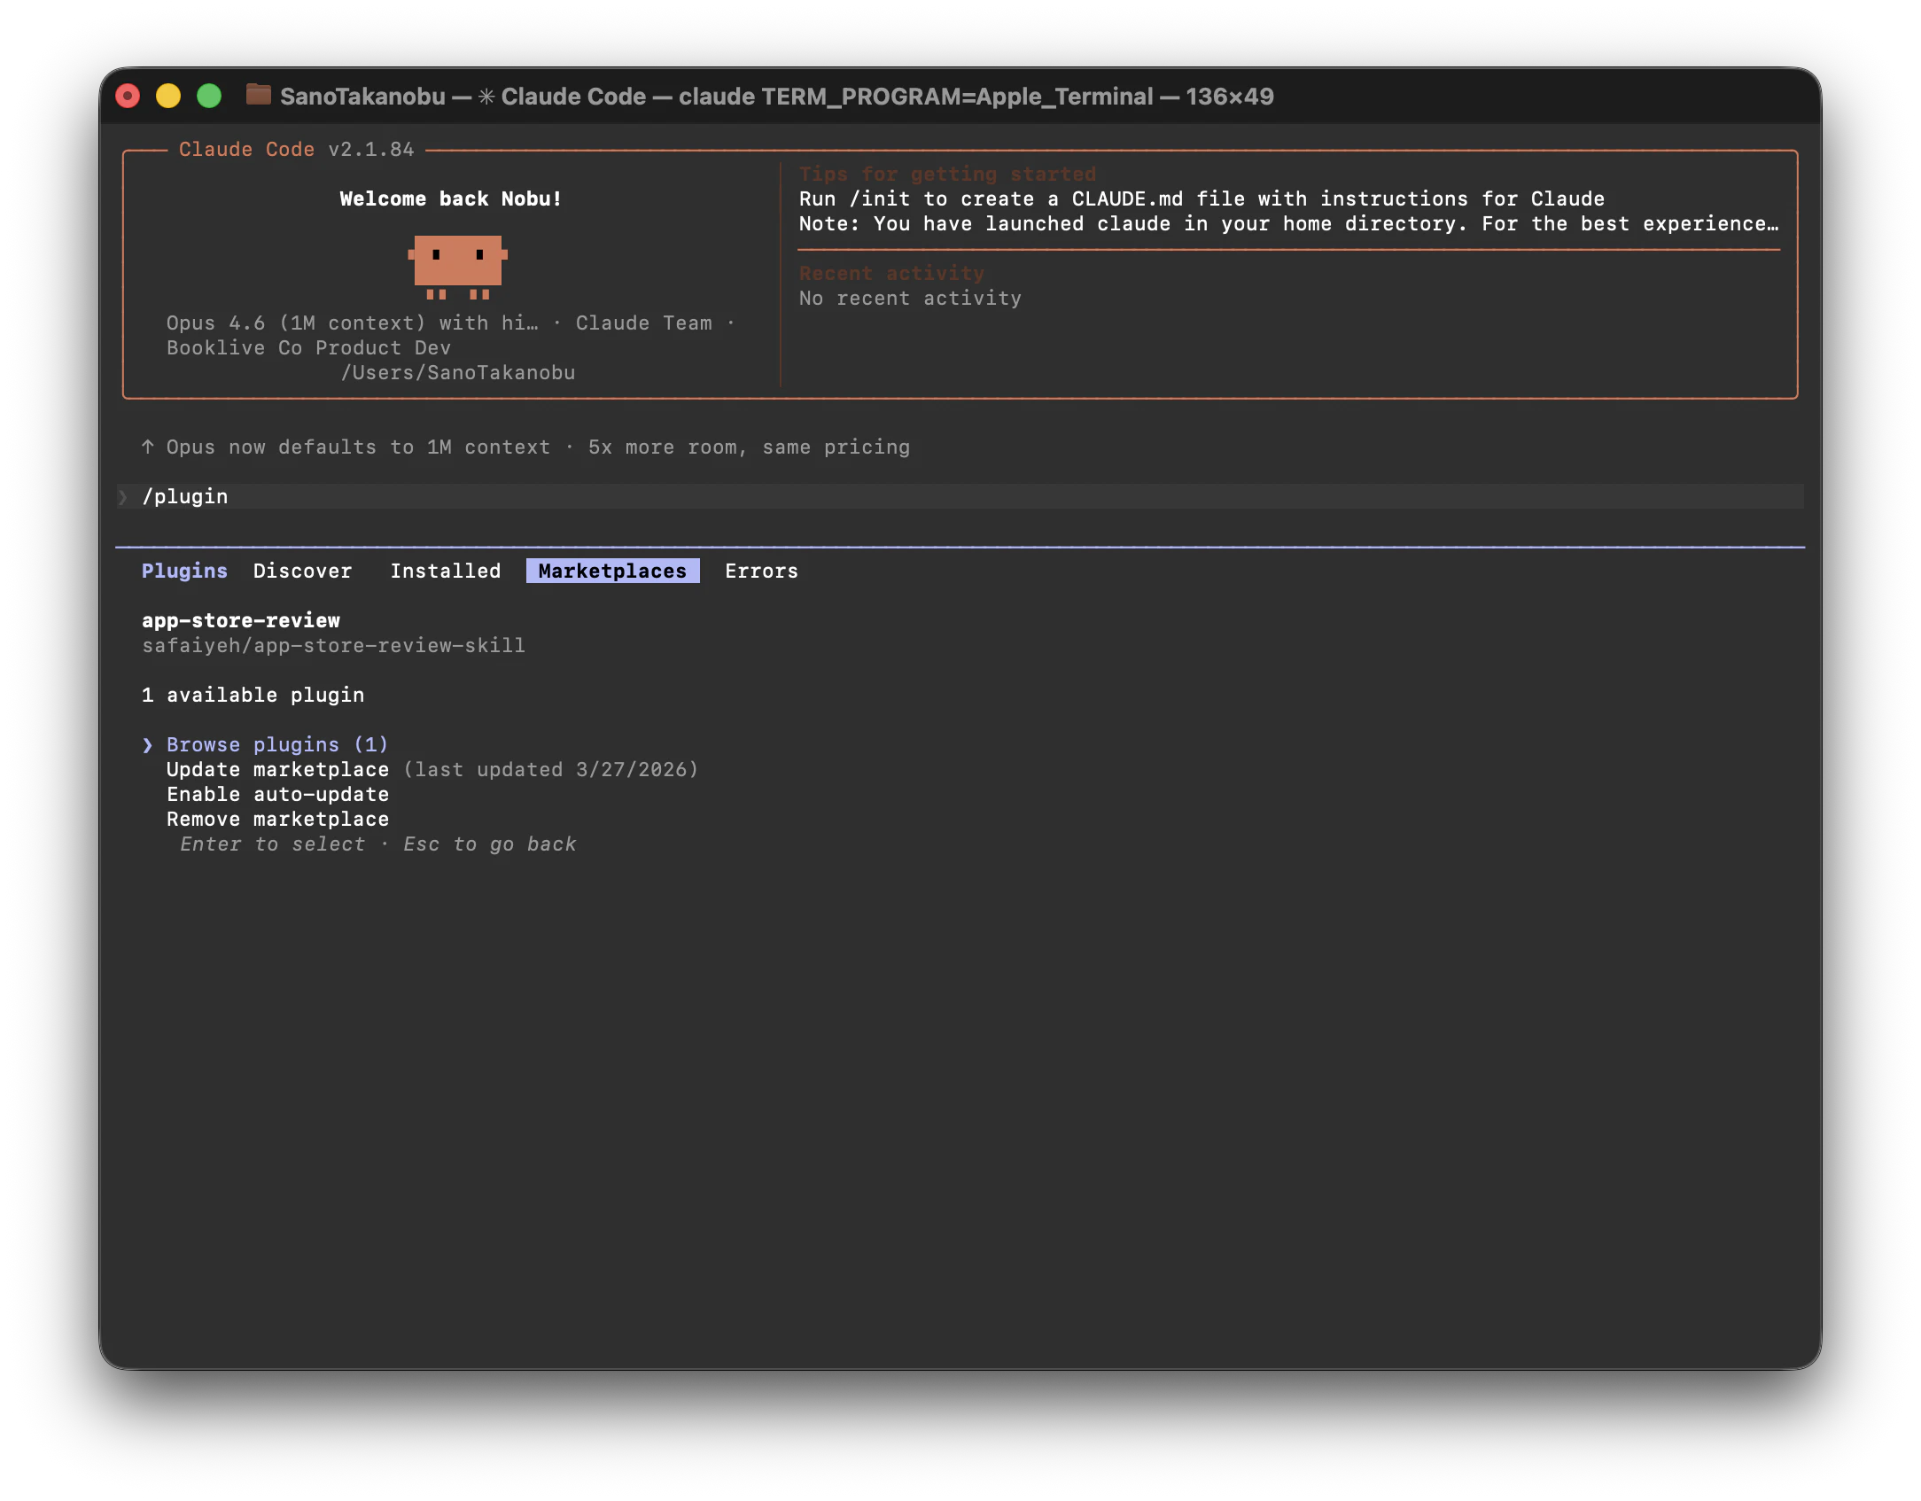Screen dimensions: 1921x1501
Task: Click the 'Note: You have launched claude' line
Action: tap(1288, 223)
